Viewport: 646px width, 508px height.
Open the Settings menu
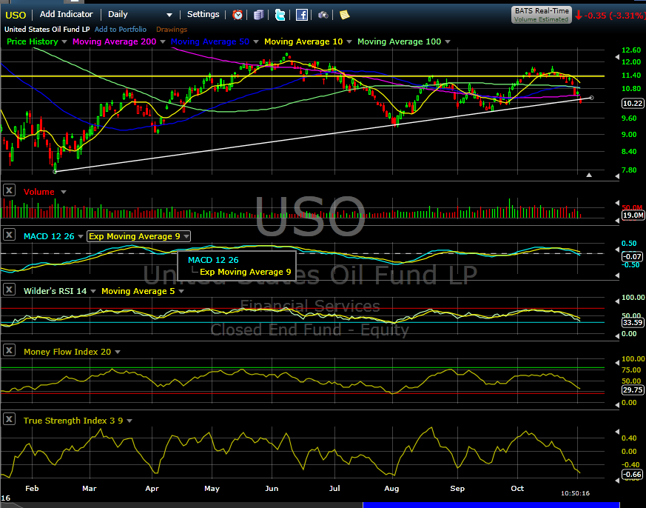(x=203, y=14)
